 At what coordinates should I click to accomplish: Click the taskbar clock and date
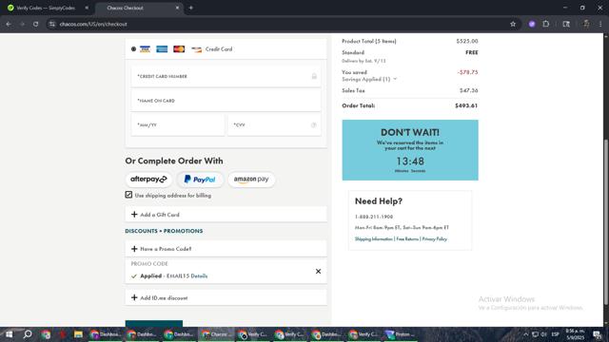575,334
